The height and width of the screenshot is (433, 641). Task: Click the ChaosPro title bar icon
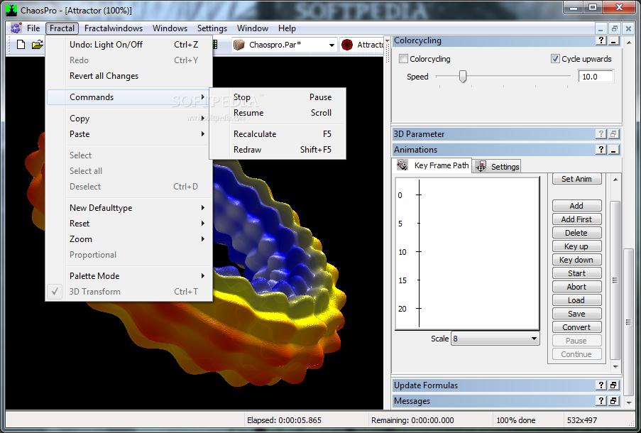click(x=11, y=10)
